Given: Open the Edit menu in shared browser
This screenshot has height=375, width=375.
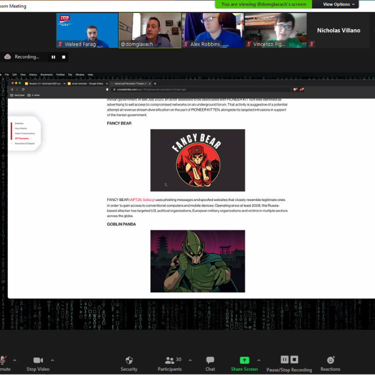Looking at the screenshot, I should (x=14, y=74).
